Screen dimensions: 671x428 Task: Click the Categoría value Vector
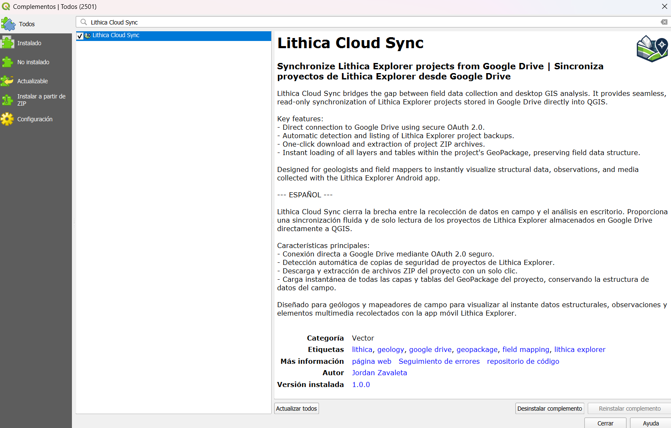click(x=363, y=338)
